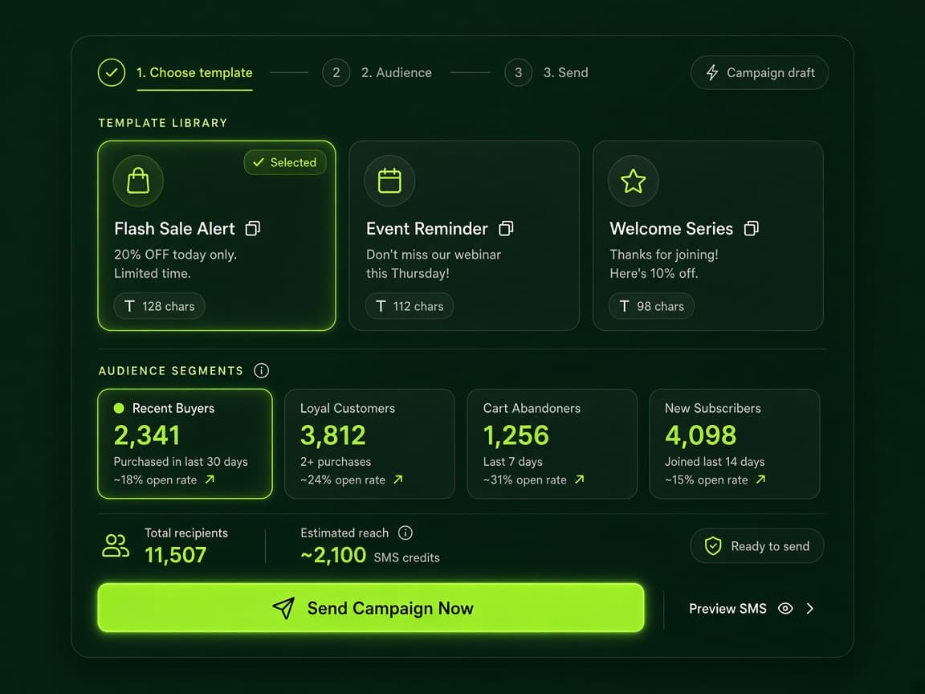Expand Preview SMS with the chevron arrow
Viewport: 925px width, 694px height.
tap(810, 608)
